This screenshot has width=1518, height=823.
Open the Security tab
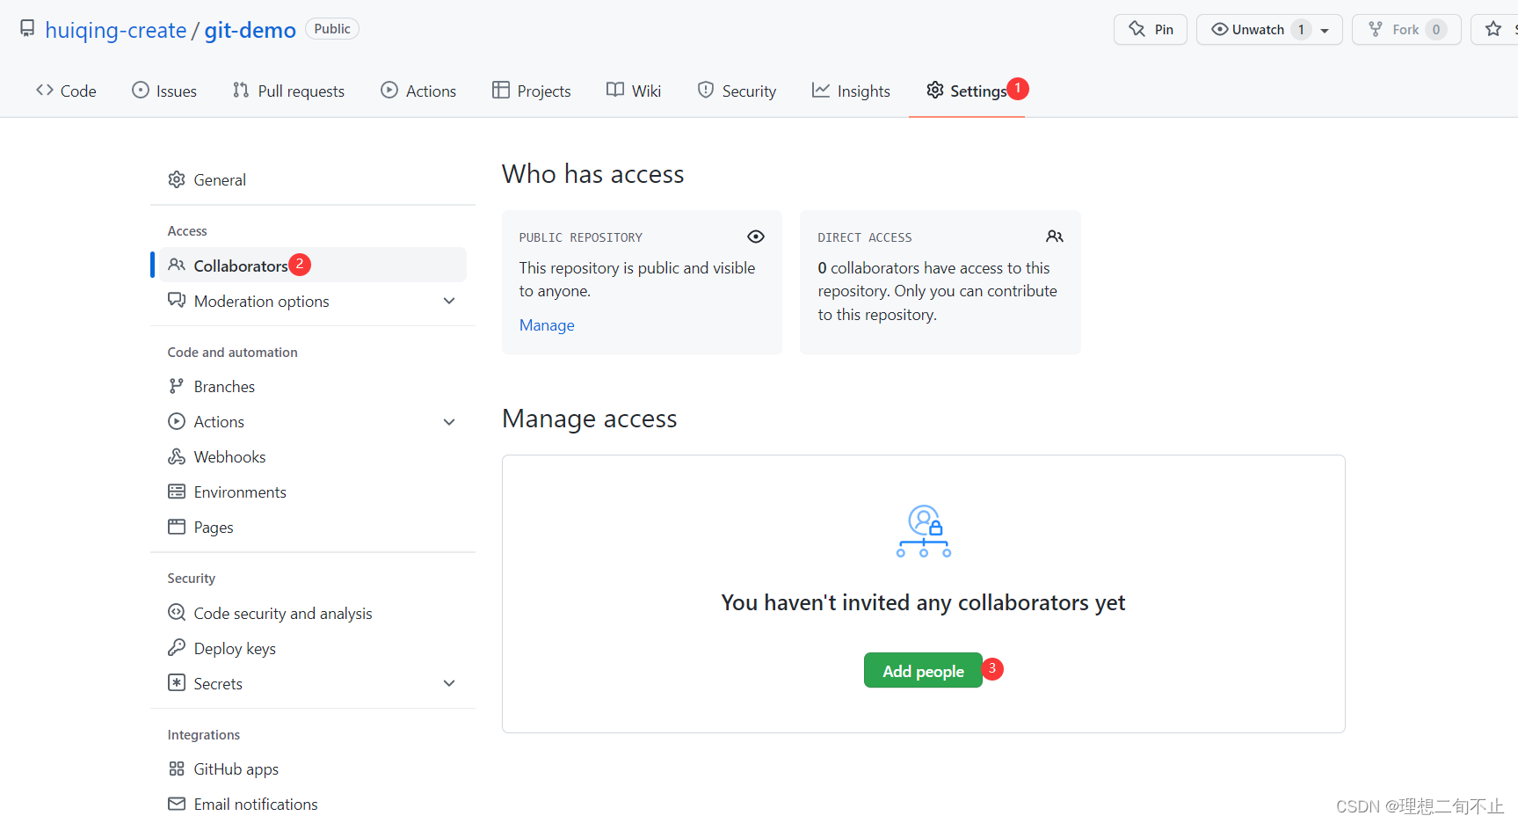[x=737, y=91]
